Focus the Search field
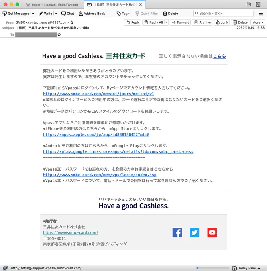This screenshot has height=271, width=267. coord(224,13)
